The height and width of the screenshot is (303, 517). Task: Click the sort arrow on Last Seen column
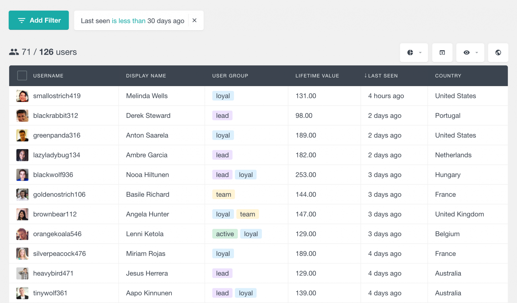365,75
